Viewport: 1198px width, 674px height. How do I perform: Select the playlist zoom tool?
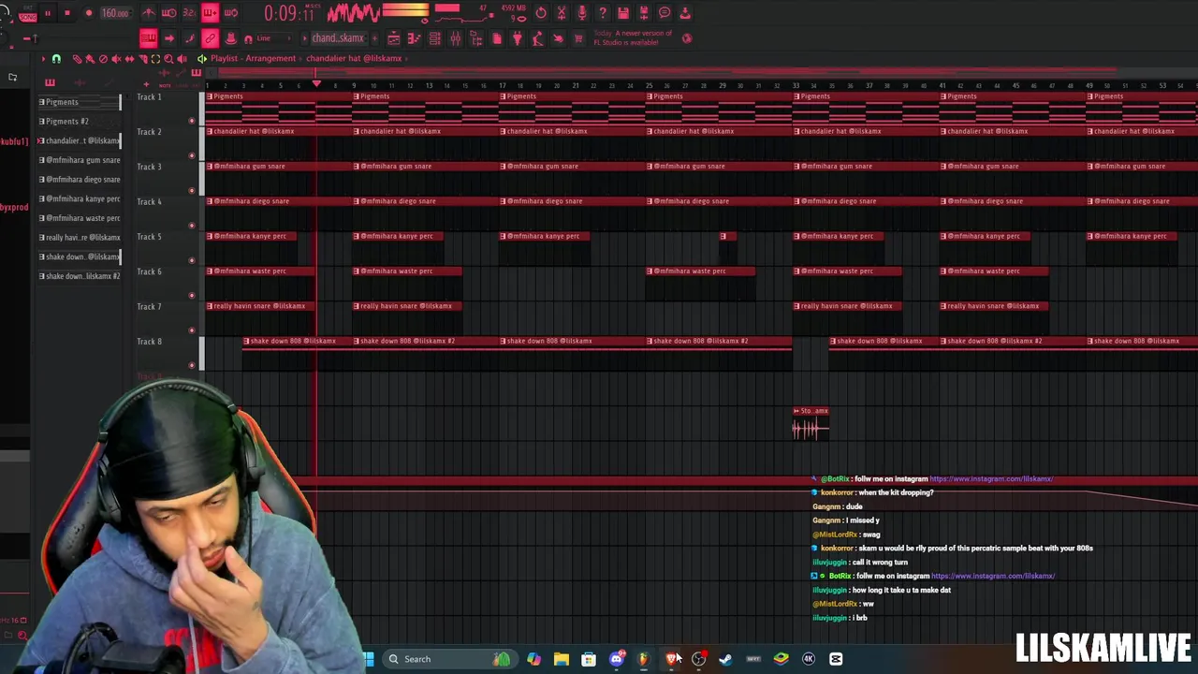[x=168, y=58]
